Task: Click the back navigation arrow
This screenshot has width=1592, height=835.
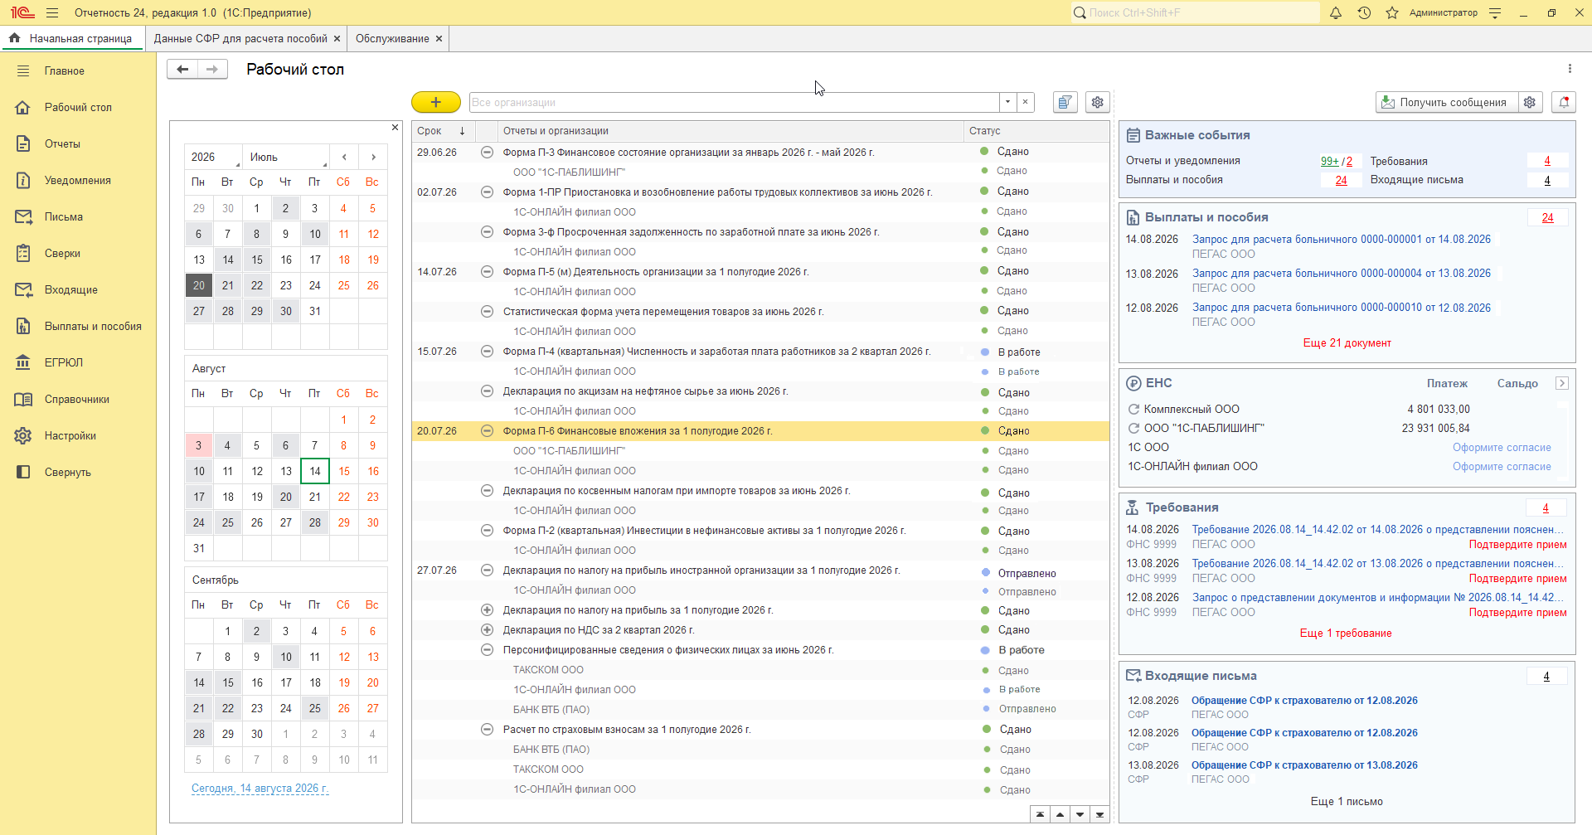Action: [x=182, y=70]
